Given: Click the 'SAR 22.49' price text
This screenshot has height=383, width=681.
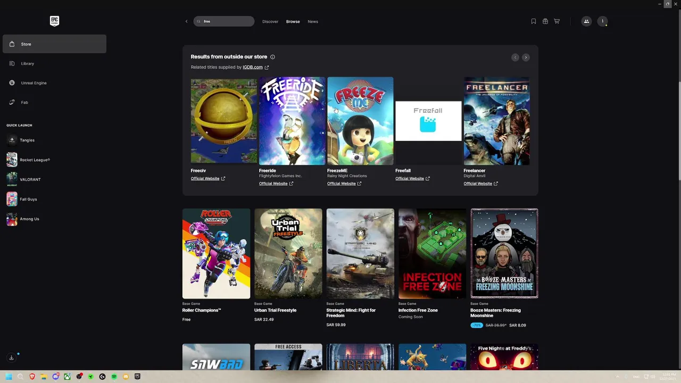Looking at the screenshot, I should [x=264, y=320].
